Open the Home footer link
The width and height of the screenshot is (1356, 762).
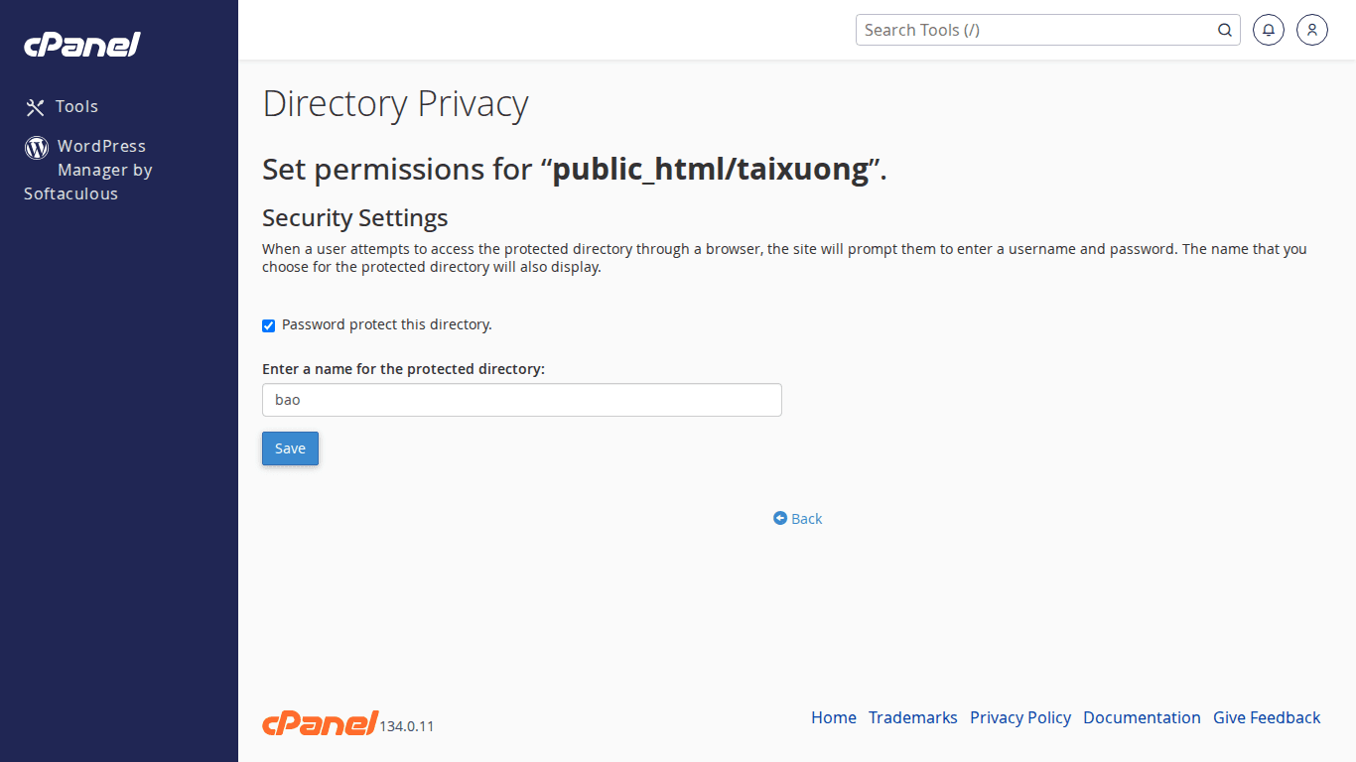(833, 717)
